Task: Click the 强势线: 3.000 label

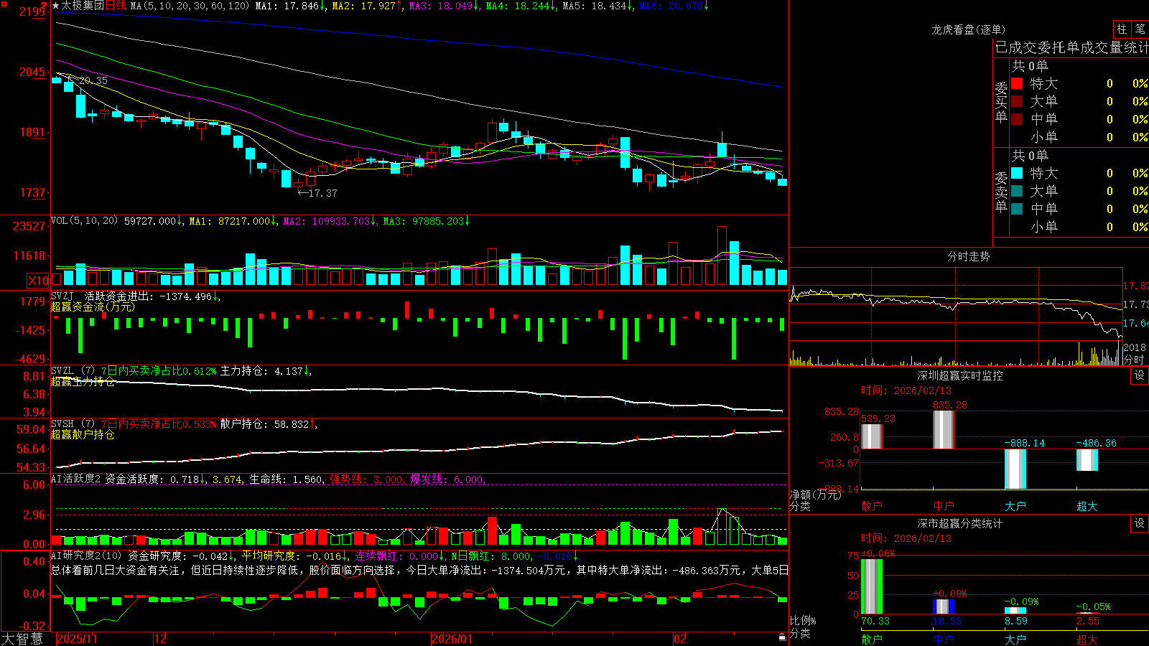Action: (367, 479)
